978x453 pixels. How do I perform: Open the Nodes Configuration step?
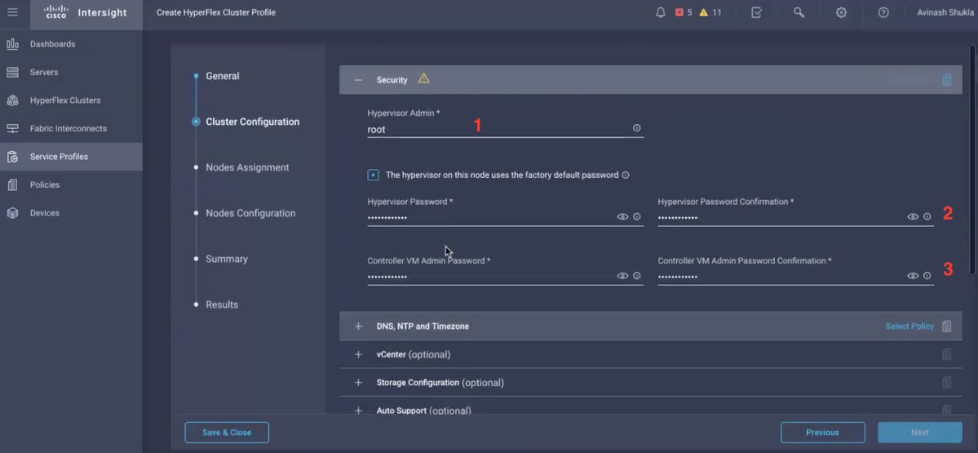(250, 213)
